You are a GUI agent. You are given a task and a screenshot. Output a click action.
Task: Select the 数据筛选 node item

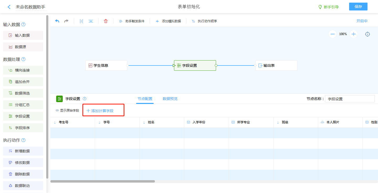pos(23,93)
